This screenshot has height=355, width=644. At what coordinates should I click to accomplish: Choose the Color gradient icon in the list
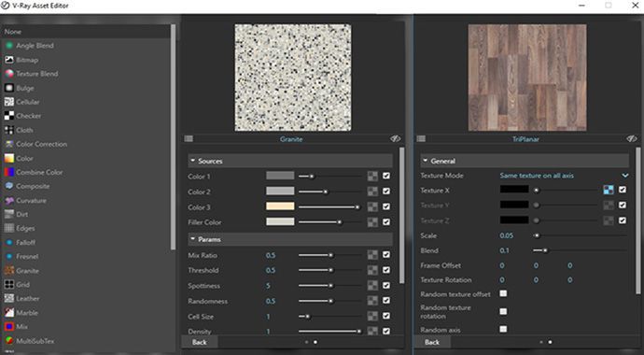pyautogui.click(x=9, y=158)
